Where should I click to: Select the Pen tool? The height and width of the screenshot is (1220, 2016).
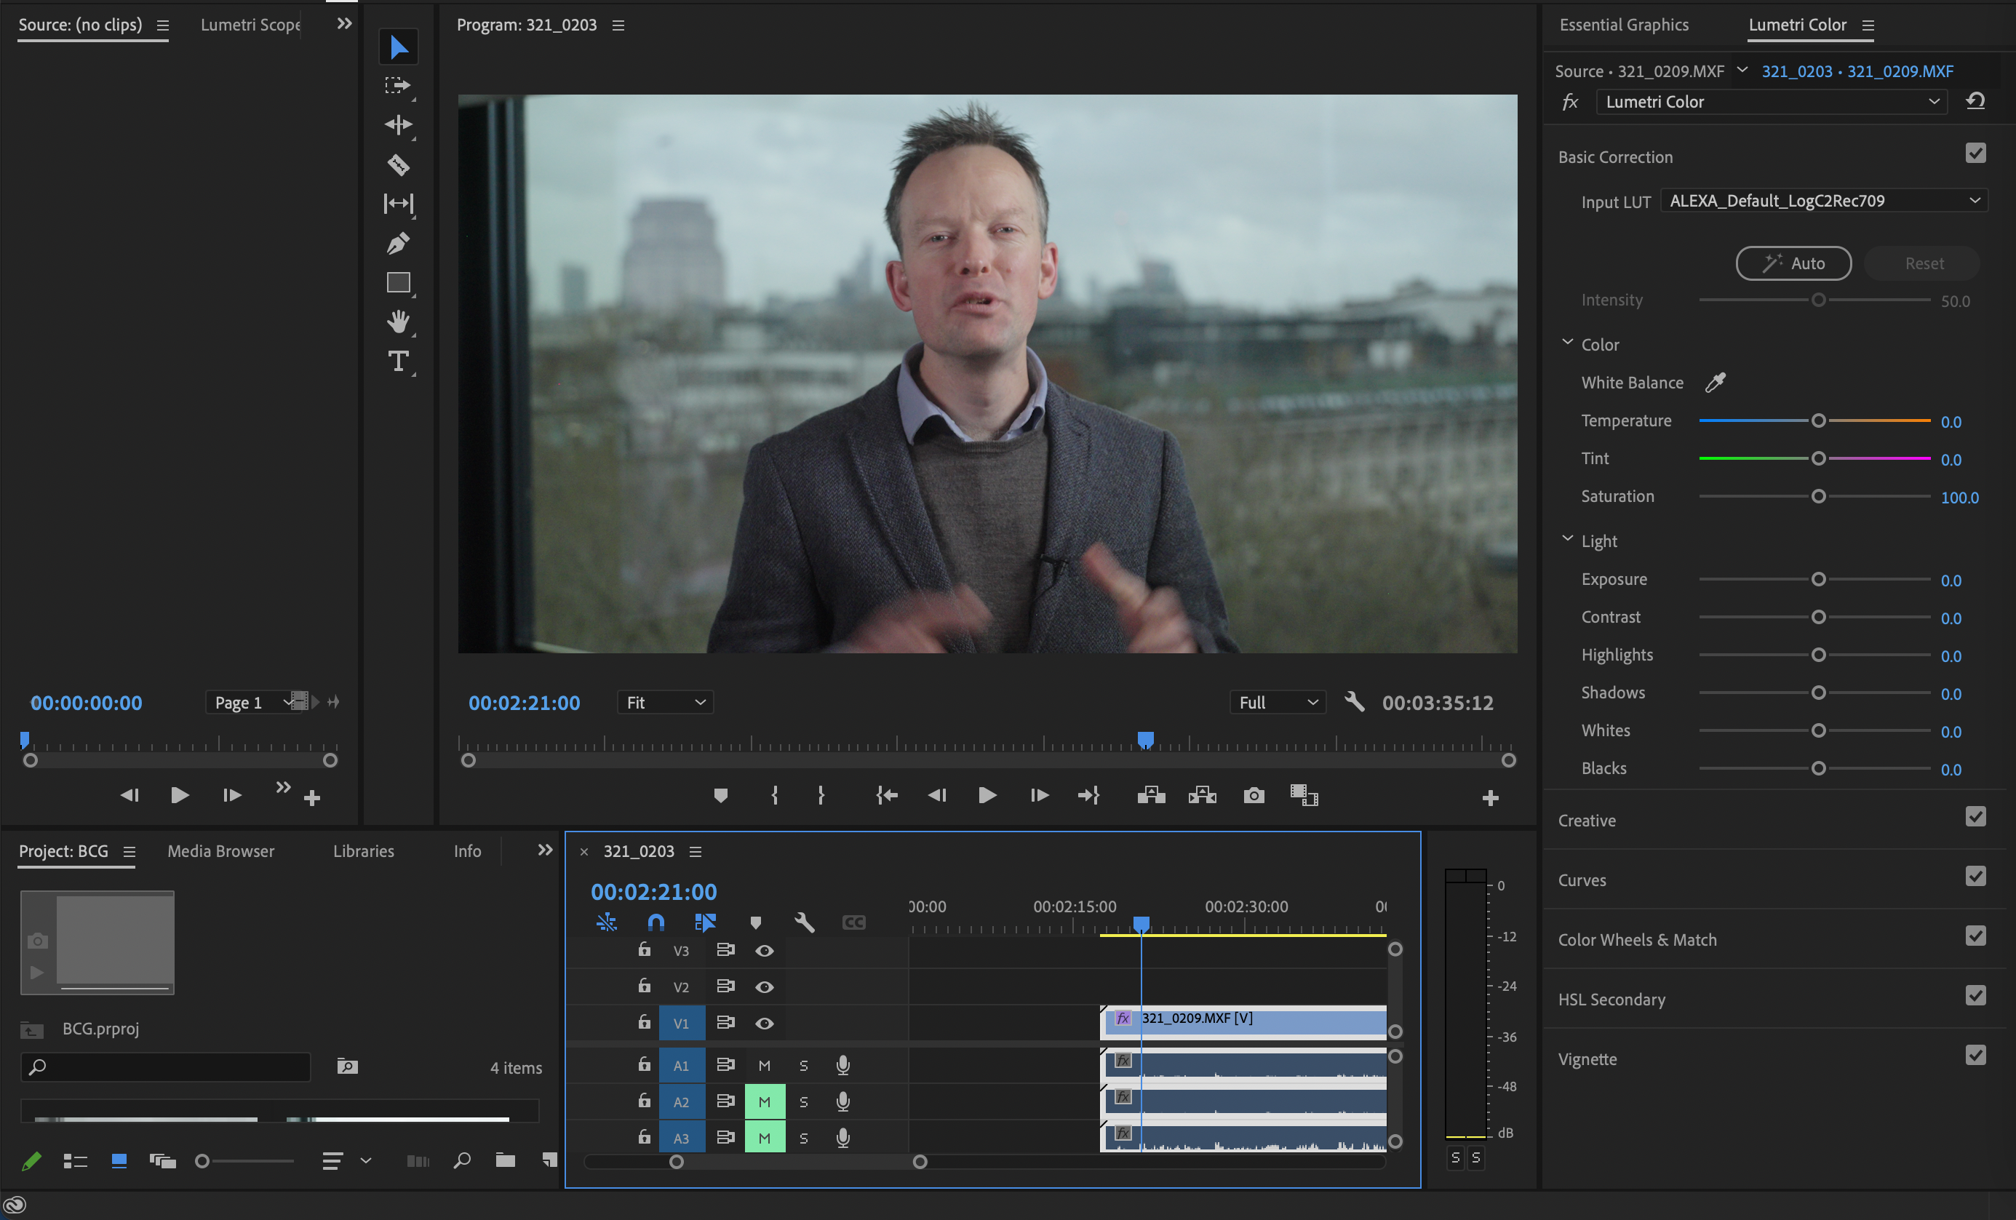[x=399, y=243]
